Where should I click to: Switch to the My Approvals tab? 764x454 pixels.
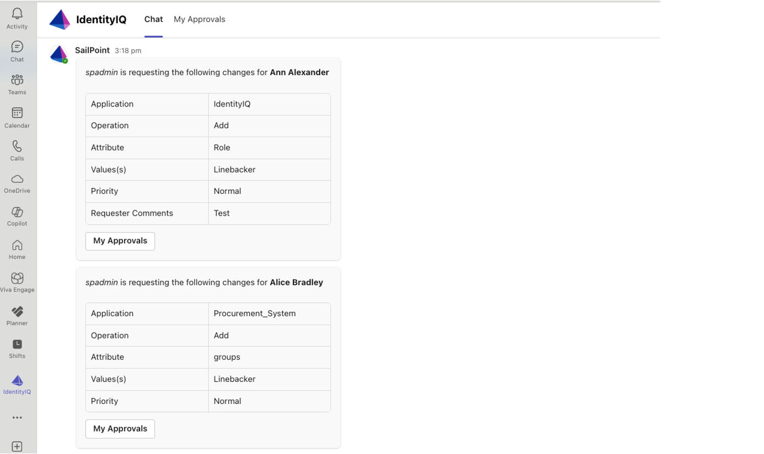(199, 19)
